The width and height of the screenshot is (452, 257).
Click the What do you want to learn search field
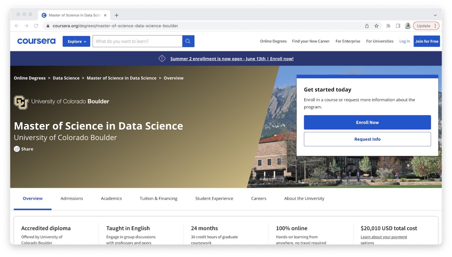point(137,41)
